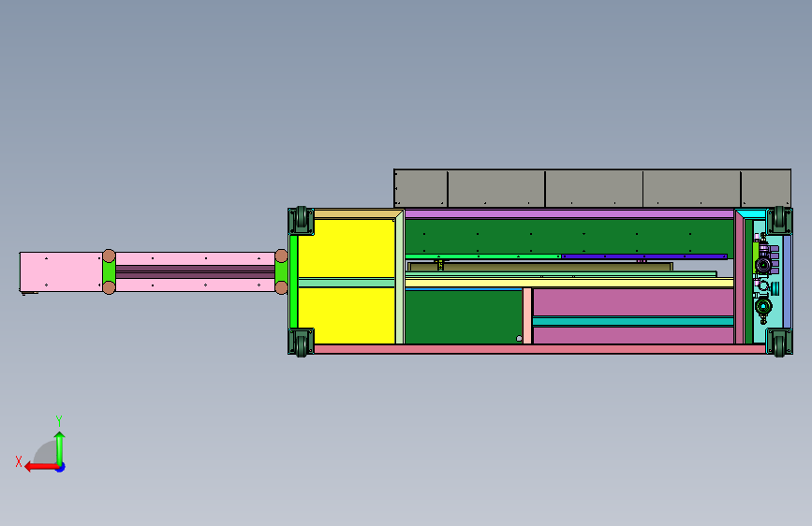Screen dimensions: 812x526
Task: Click the green Y axis arrow of the triad
Action: 60,447
